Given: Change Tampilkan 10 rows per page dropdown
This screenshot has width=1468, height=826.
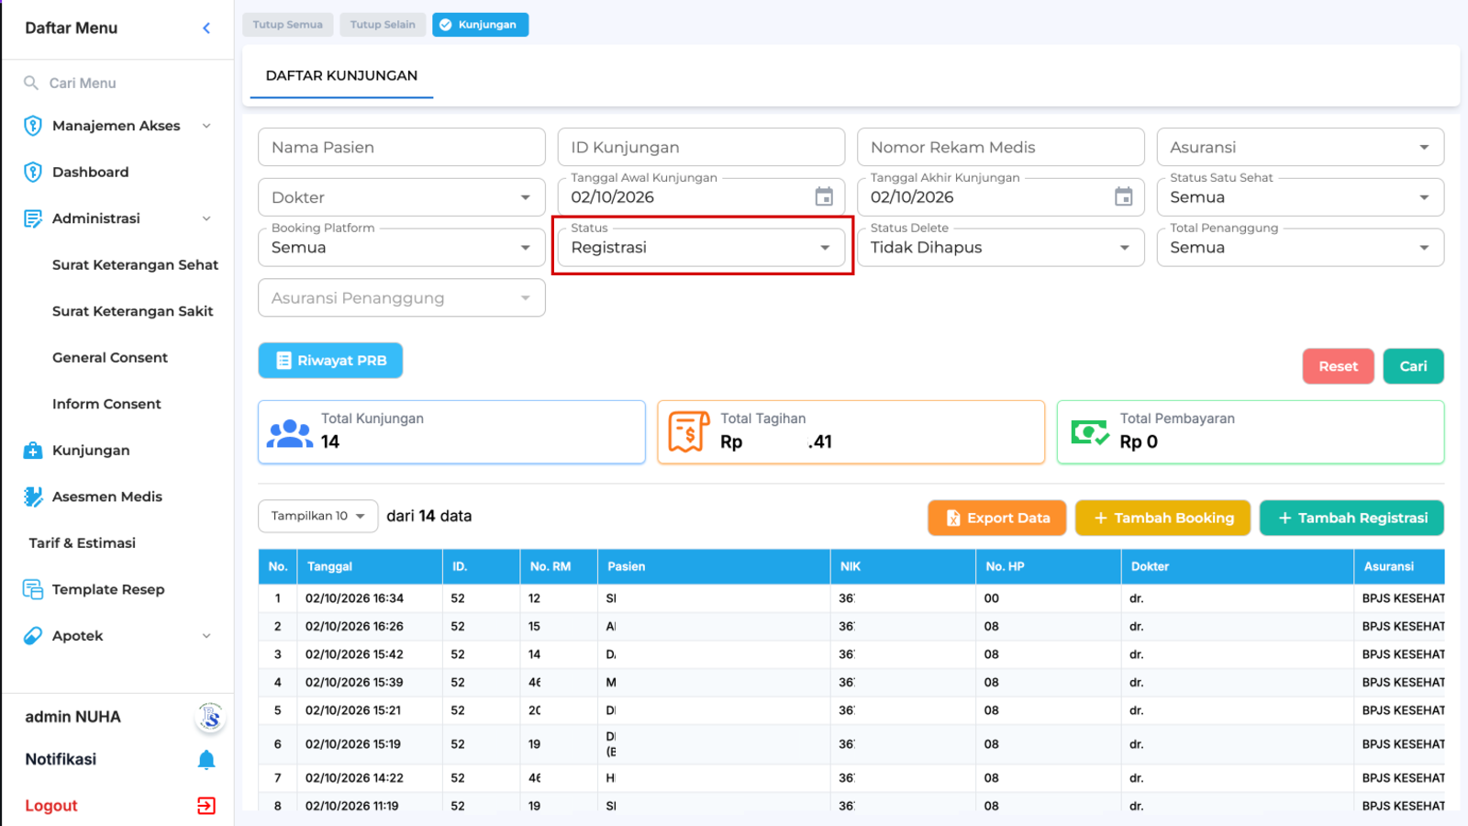Looking at the screenshot, I should (x=317, y=516).
